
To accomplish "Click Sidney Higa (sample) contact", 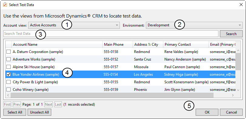I will 181,74.
